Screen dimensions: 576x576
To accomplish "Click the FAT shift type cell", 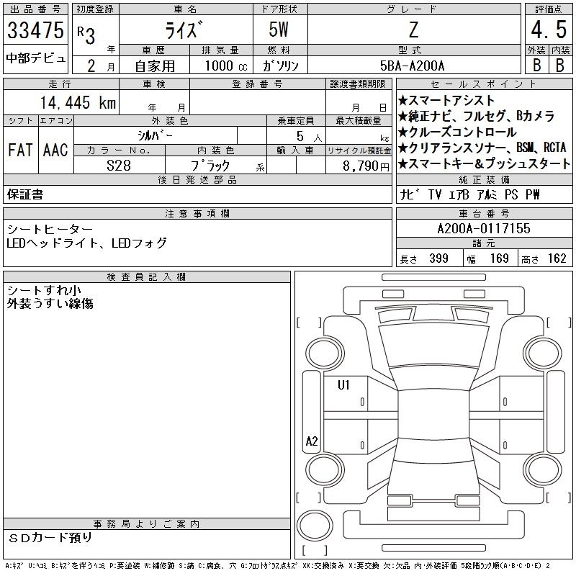I will point(20,150).
